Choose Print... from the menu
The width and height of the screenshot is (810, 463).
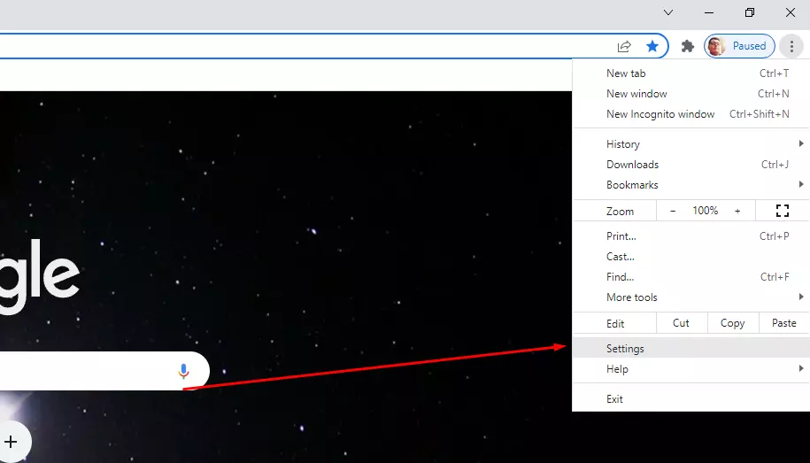tap(690, 236)
